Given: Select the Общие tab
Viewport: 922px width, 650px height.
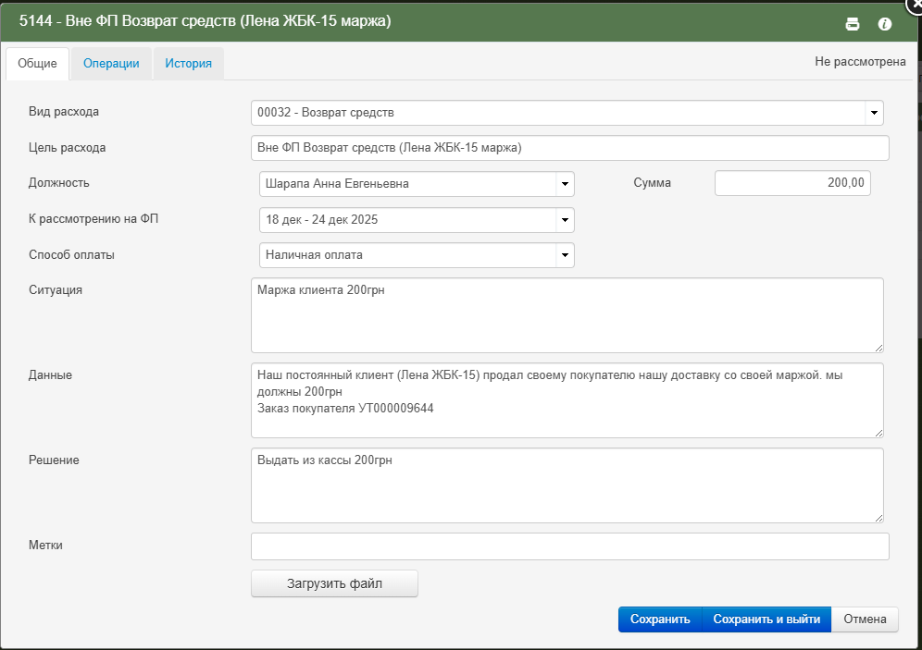Looking at the screenshot, I should coord(38,64).
